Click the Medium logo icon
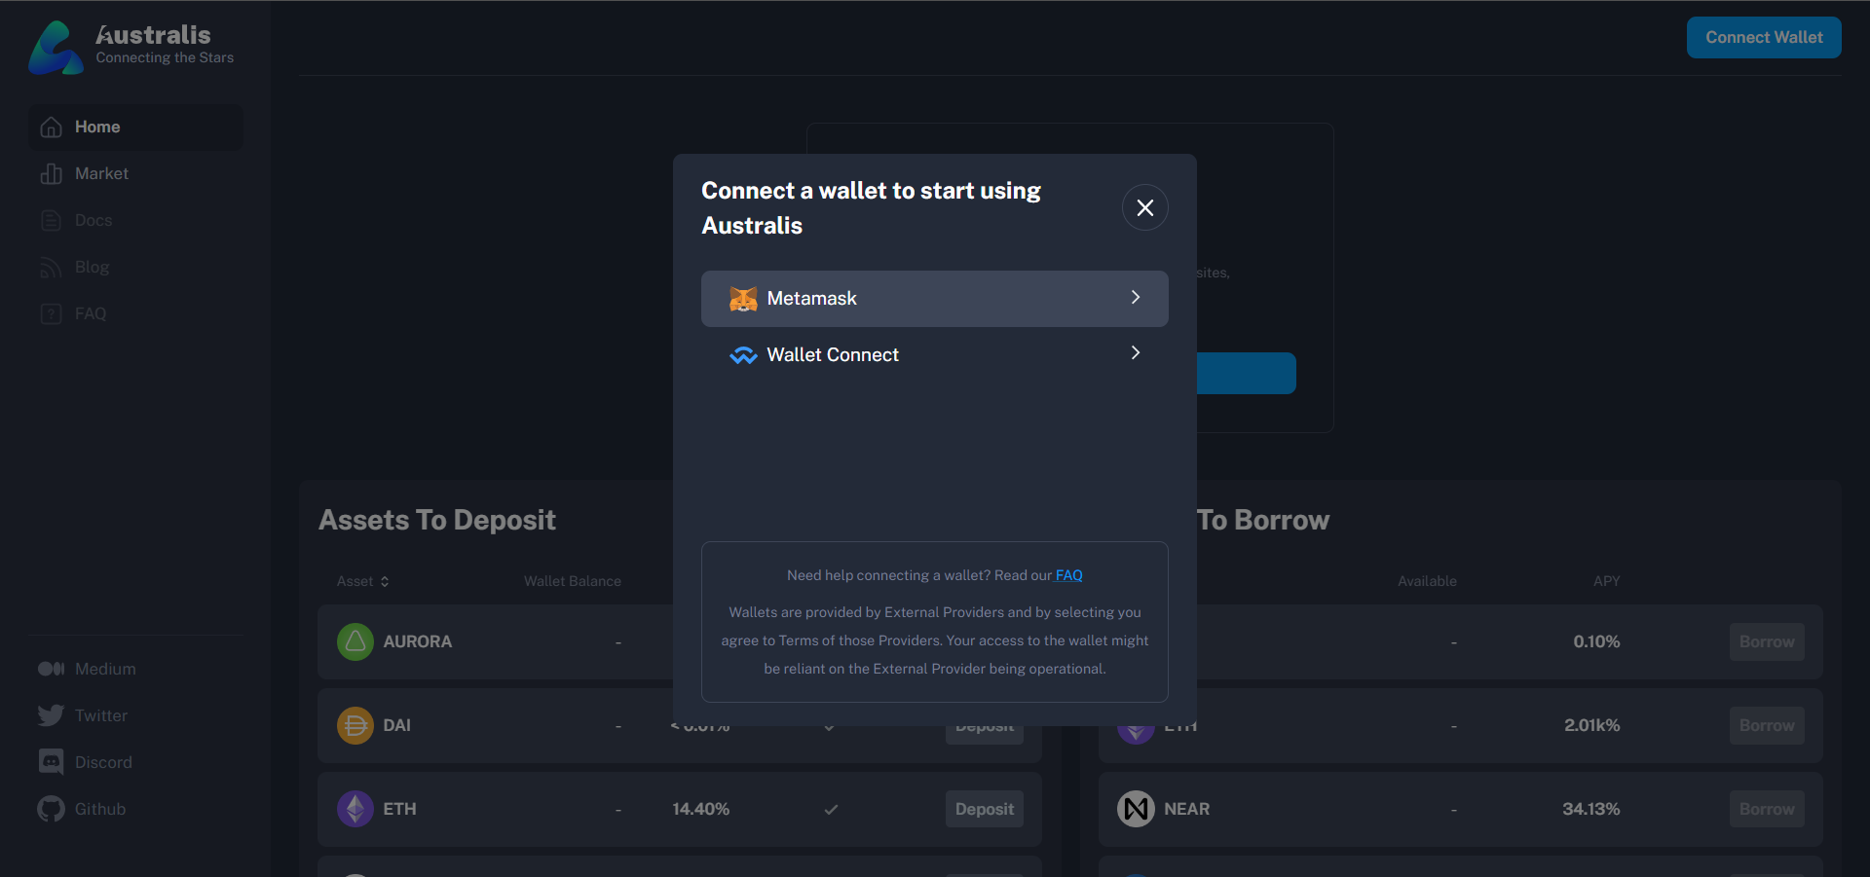This screenshot has height=877, width=1870. tap(52, 669)
